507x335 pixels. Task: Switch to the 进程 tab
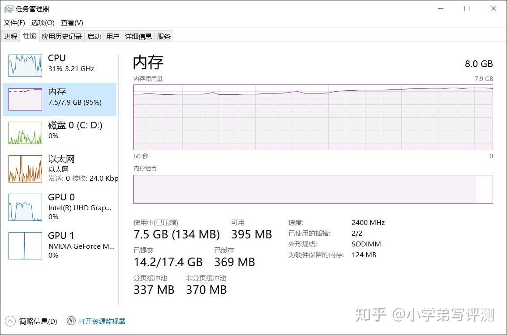coord(11,37)
